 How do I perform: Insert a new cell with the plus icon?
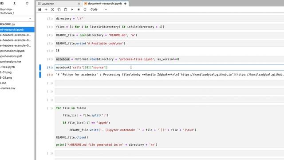click(46, 9)
